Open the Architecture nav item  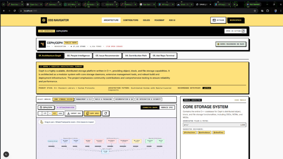(111, 20)
